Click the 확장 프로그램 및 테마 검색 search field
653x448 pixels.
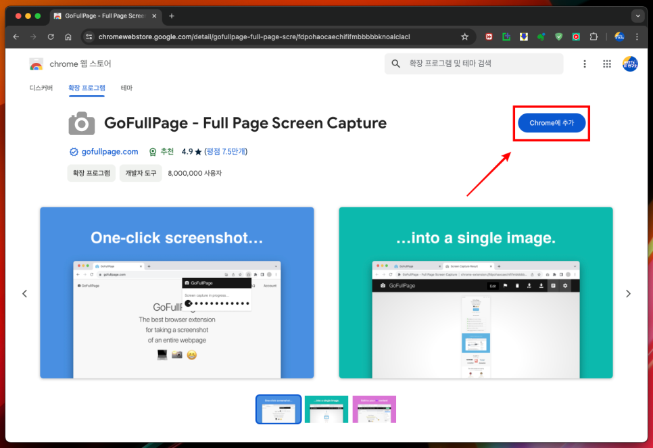(x=474, y=64)
